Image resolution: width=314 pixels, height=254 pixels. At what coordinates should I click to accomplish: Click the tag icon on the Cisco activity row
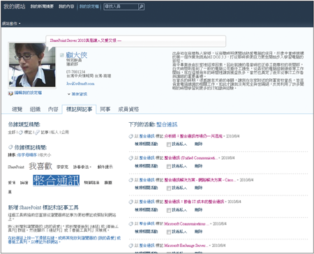coord(131,180)
